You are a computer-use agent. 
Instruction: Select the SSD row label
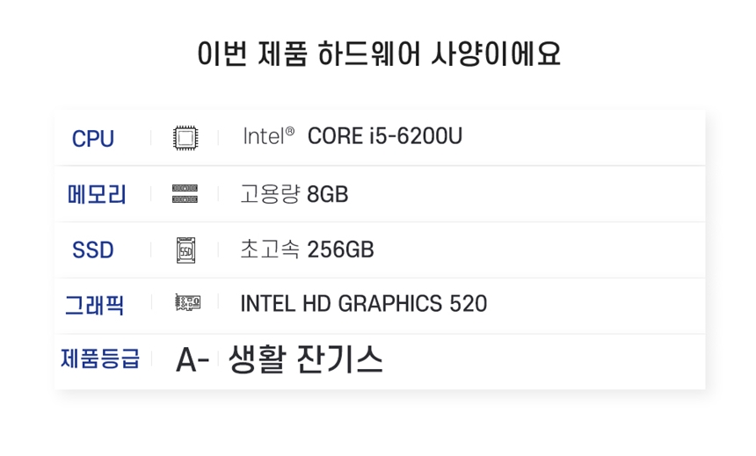tap(93, 250)
